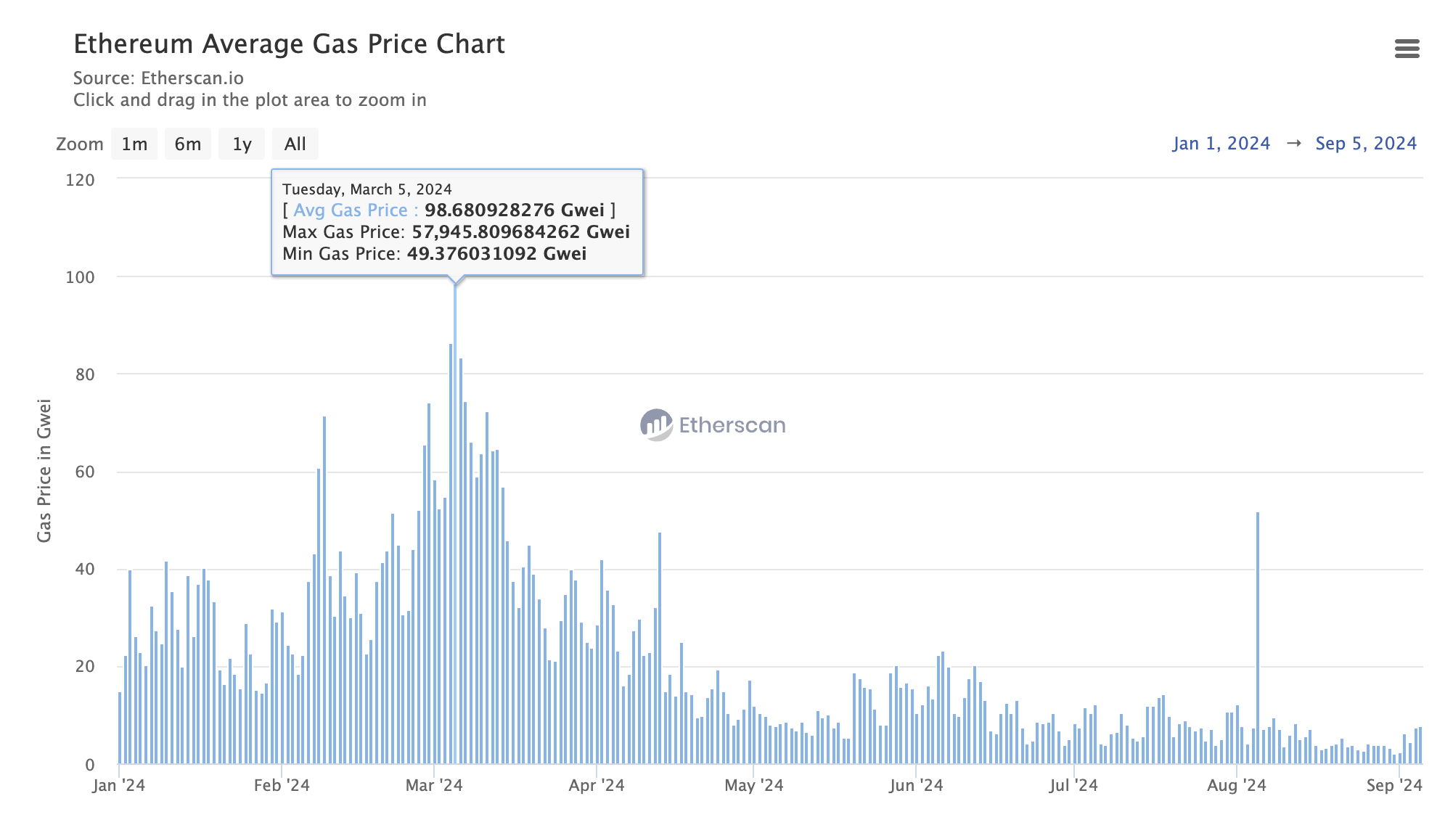Click the Gas Price in Gwei axis title
This screenshot has height=833, width=1453.
click(x=44, y=470)
